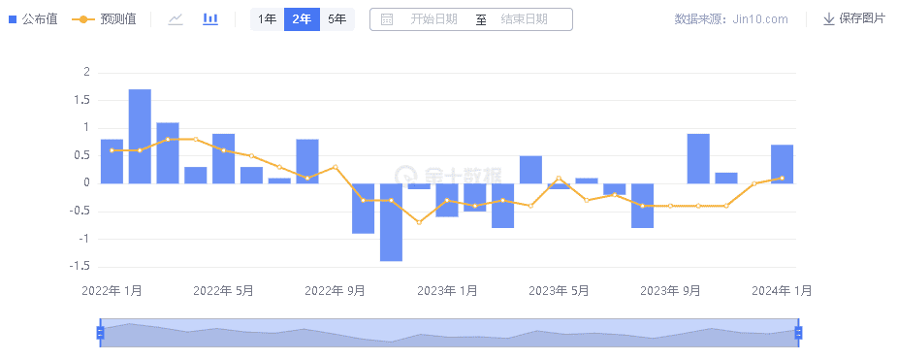Click the middle of the zoom slider
Screen dimensions: 897x360
[449, 333]
